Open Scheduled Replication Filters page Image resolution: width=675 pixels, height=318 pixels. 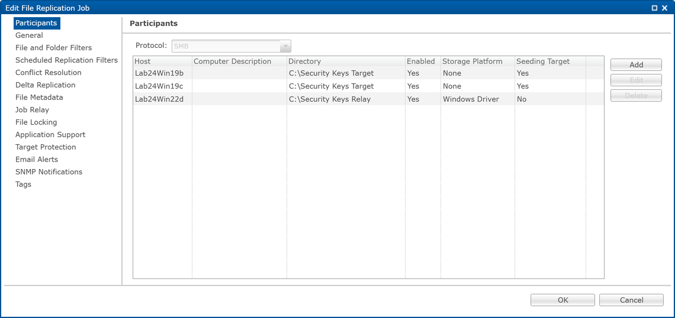66,60
